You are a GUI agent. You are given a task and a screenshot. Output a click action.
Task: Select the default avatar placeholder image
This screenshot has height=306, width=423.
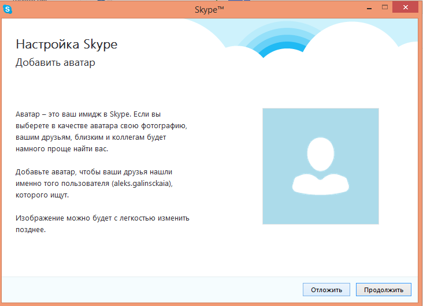tap(321, 166)
